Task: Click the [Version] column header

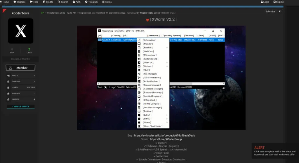Action: pos(189,36)
